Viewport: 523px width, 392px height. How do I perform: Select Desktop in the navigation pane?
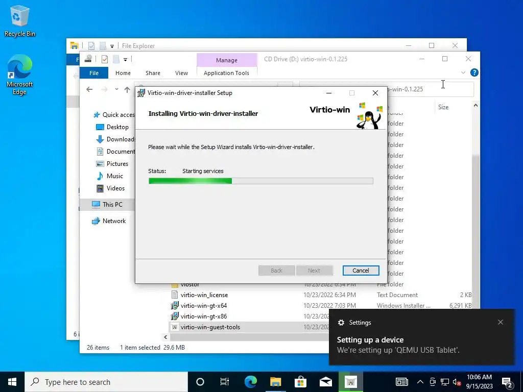(112, 127)
